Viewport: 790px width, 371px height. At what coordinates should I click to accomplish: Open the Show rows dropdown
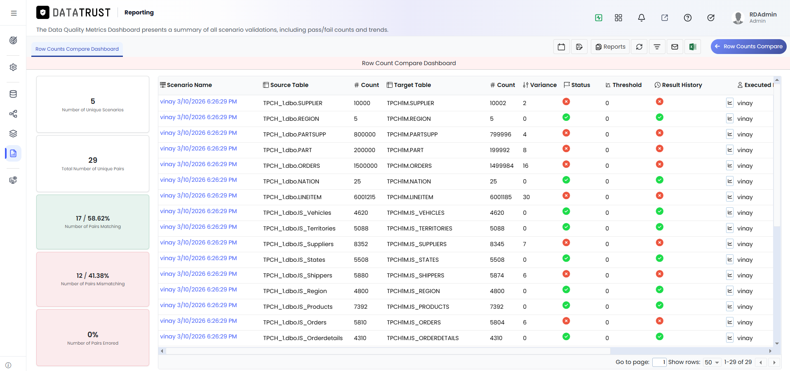coord(712,362)
